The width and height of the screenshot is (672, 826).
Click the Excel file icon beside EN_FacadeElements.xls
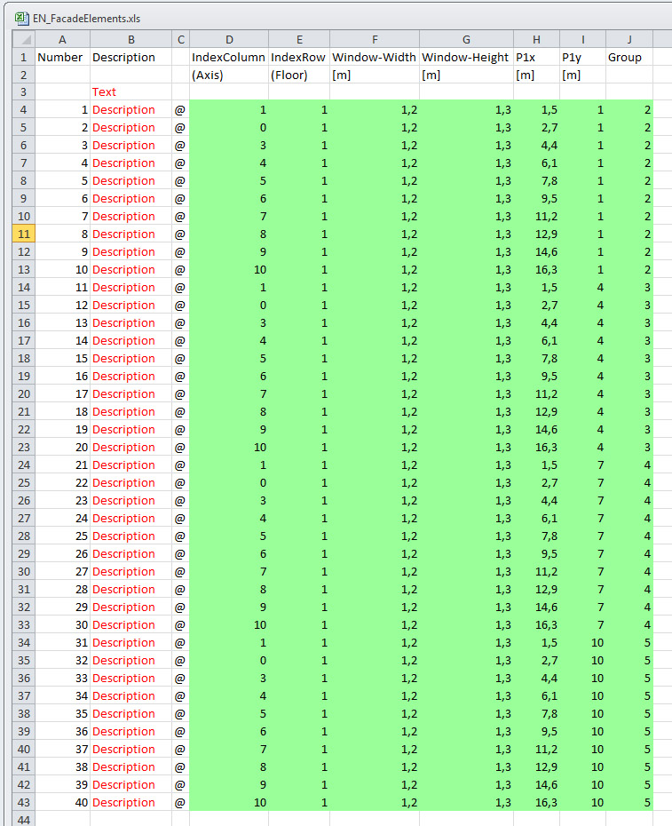(21, 19)
